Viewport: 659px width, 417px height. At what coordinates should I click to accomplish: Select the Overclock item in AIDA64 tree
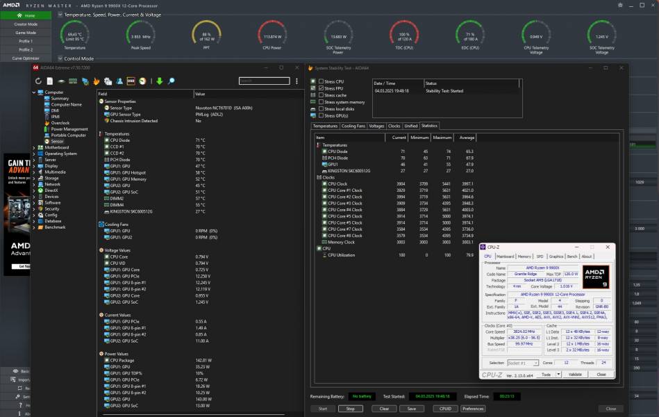60,123
